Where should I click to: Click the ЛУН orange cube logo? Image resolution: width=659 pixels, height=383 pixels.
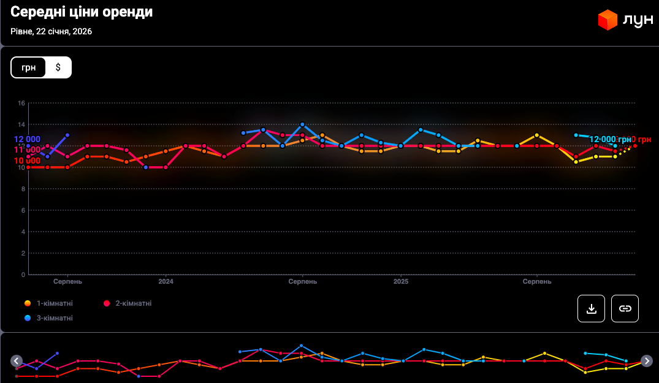pyautogui.click(x=607, y=20)
